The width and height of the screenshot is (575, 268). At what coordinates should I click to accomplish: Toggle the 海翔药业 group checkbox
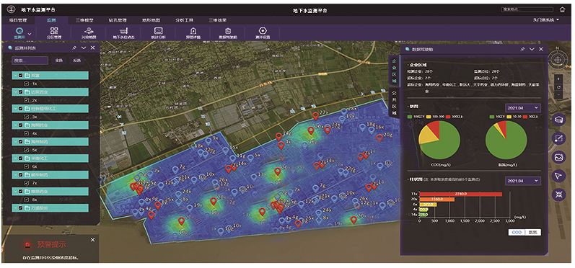click(20, 125)
